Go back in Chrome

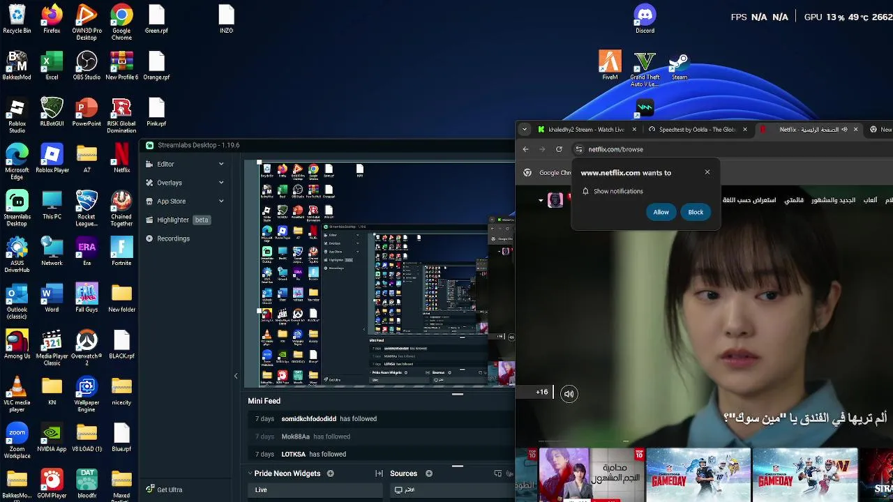(x=525, y=149)
